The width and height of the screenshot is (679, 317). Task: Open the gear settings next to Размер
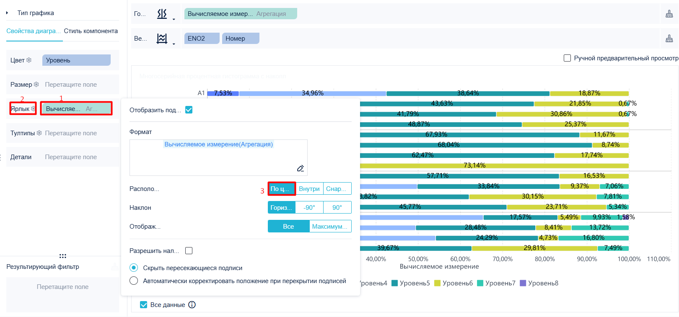coord(36,84)
